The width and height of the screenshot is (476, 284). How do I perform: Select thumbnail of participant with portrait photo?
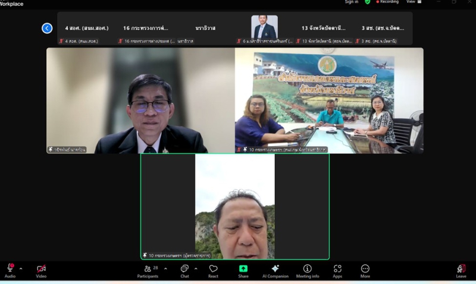(x=264, y=27)
